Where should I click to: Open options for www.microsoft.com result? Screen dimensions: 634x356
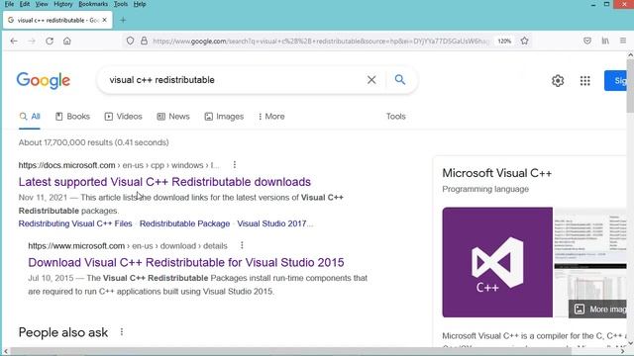[242, 245]
